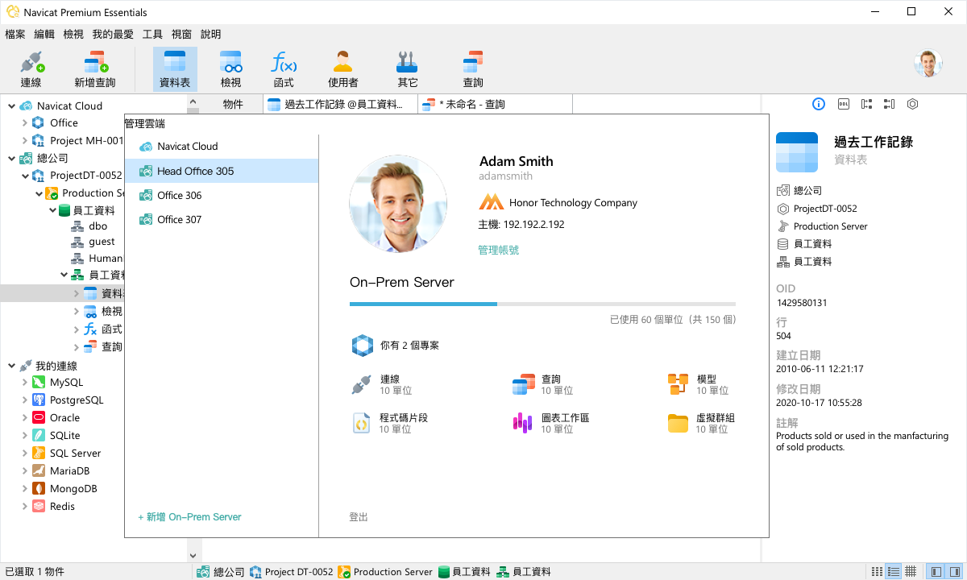Collapse the Navicat Cloud tree node
The image size is (967, 580).
point(11,106)
